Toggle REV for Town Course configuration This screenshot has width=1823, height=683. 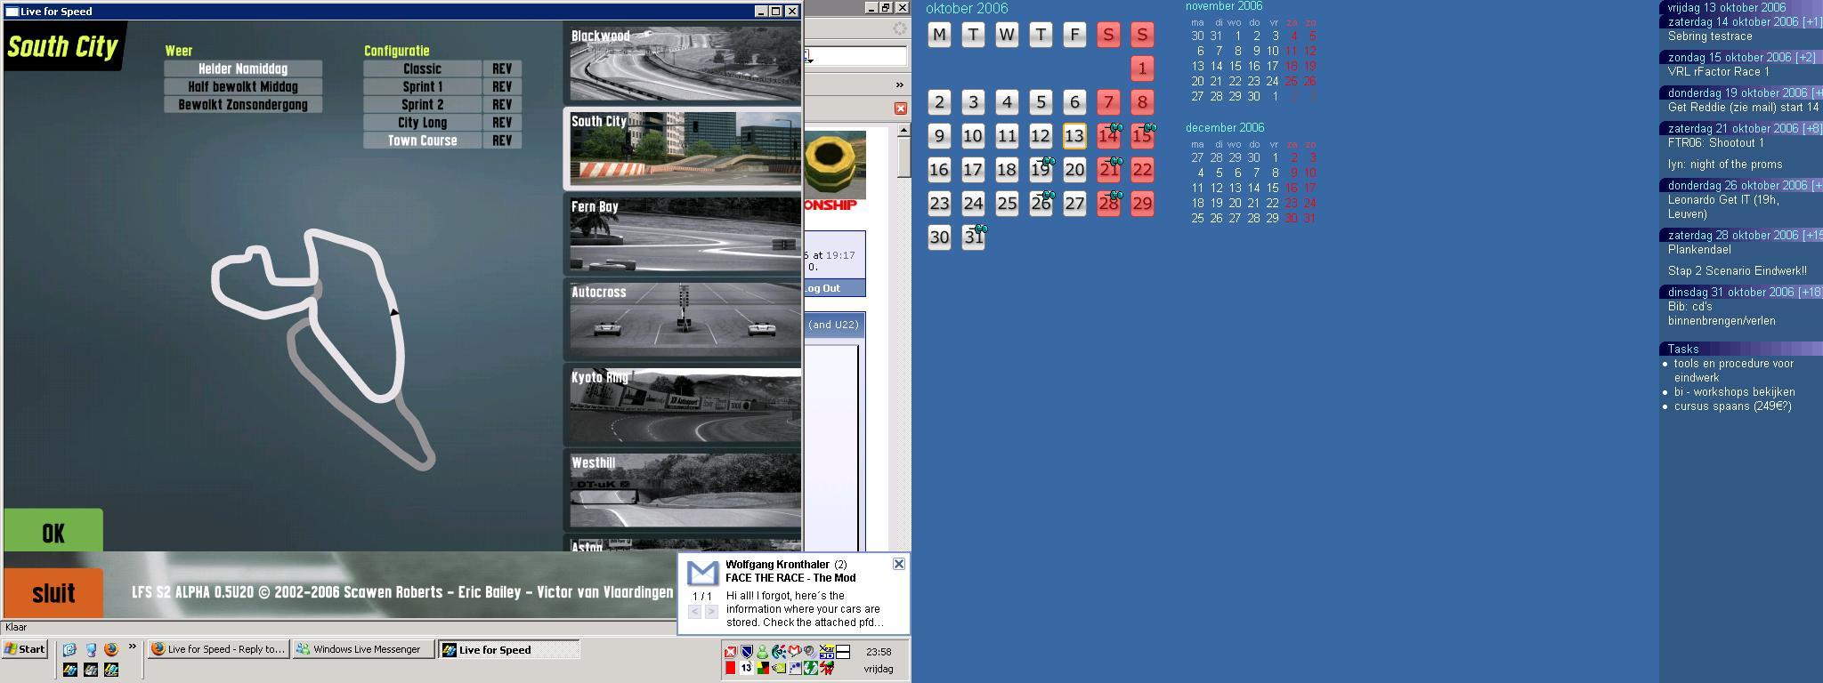tap(502, 141)
